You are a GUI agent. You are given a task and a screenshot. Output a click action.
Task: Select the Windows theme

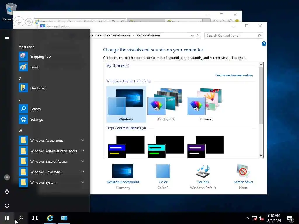click(126, 104)
